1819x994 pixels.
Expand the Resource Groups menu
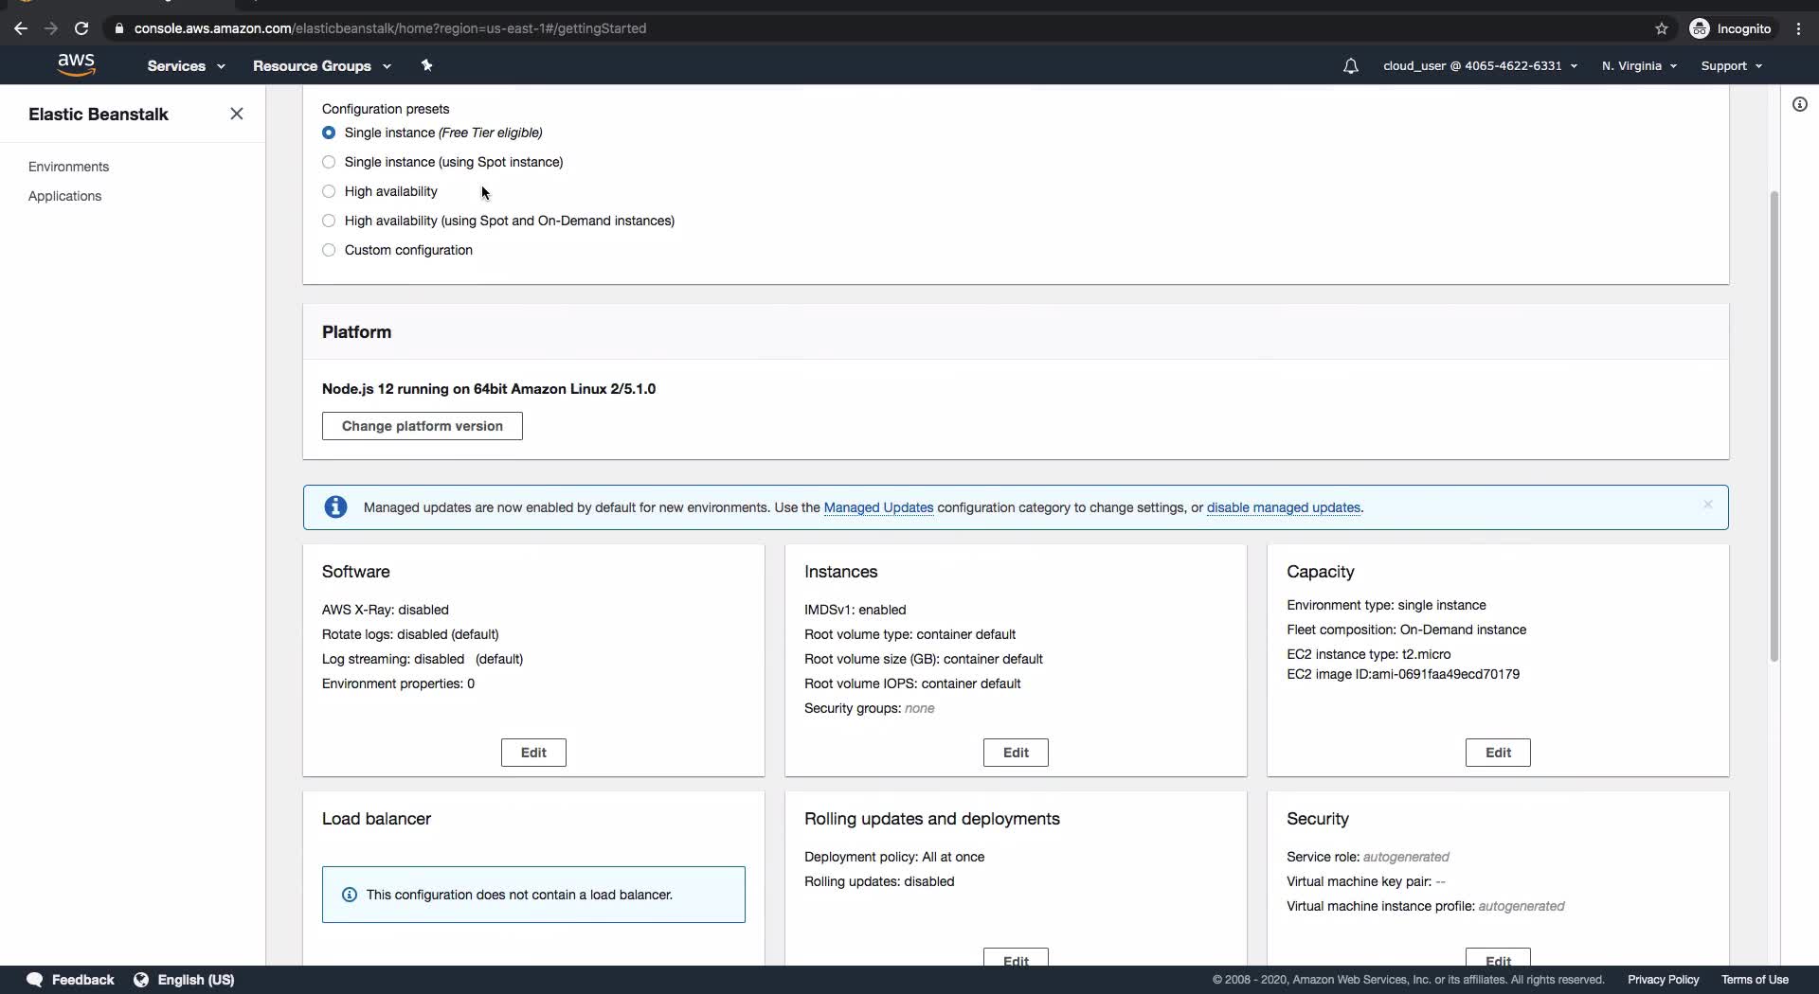[x=321, y=66]
